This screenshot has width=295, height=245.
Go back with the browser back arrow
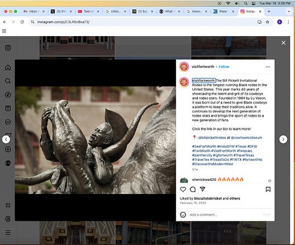5,22
